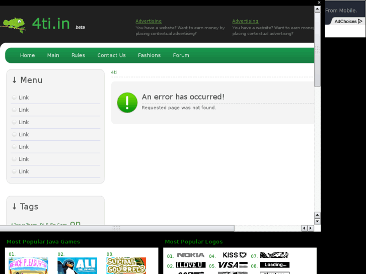Image resolution: width=366 pixels, height=274 pixels.
Task: Click the 4ti breadcrumb link
Action: (x=114, y=72)
